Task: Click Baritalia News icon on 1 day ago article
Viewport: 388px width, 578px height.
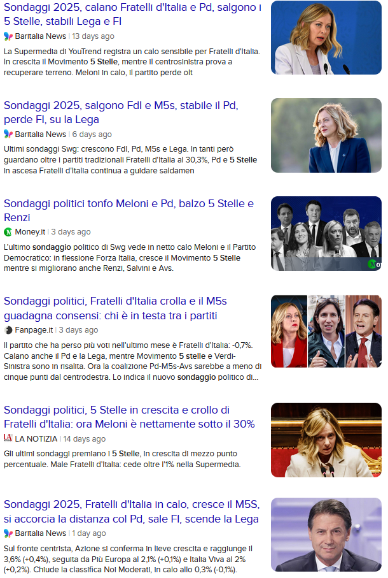Action: click(8, 533)
